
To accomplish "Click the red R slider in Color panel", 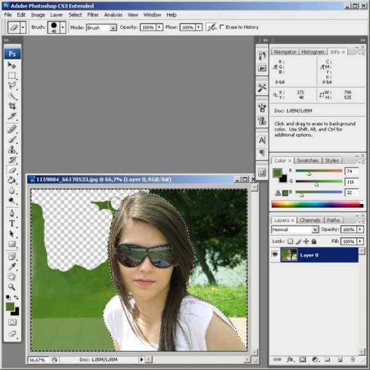I will pyautogui.click(x=319, y=171).
